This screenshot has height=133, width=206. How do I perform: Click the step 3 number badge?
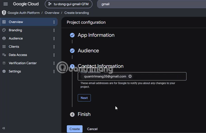(x=72, y=66)
